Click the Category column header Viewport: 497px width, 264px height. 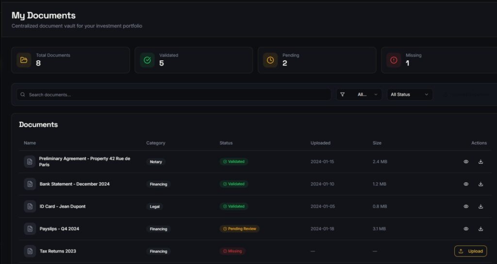pos(156,143)
